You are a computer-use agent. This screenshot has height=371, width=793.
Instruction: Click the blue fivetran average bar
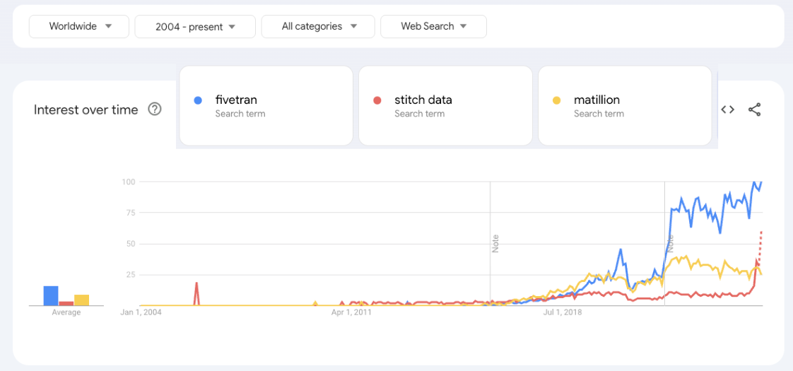coord(51,295)
